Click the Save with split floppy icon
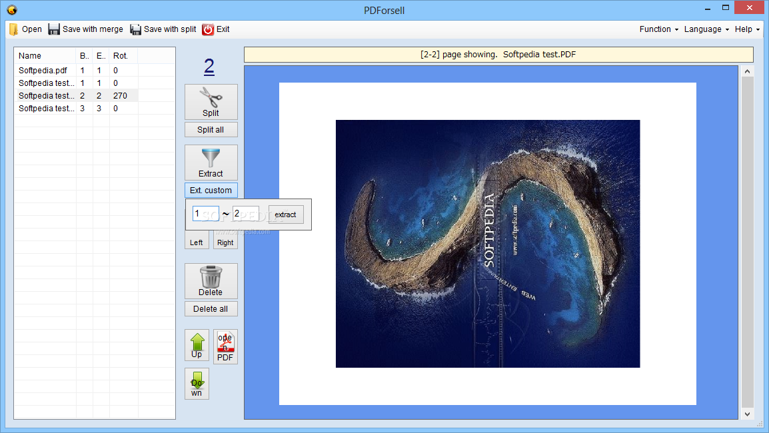 (135, 29)
